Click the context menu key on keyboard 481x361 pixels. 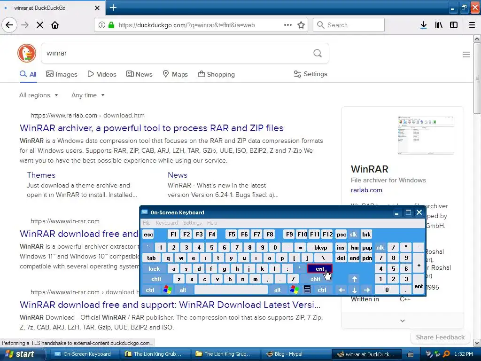tap(307, 290)
